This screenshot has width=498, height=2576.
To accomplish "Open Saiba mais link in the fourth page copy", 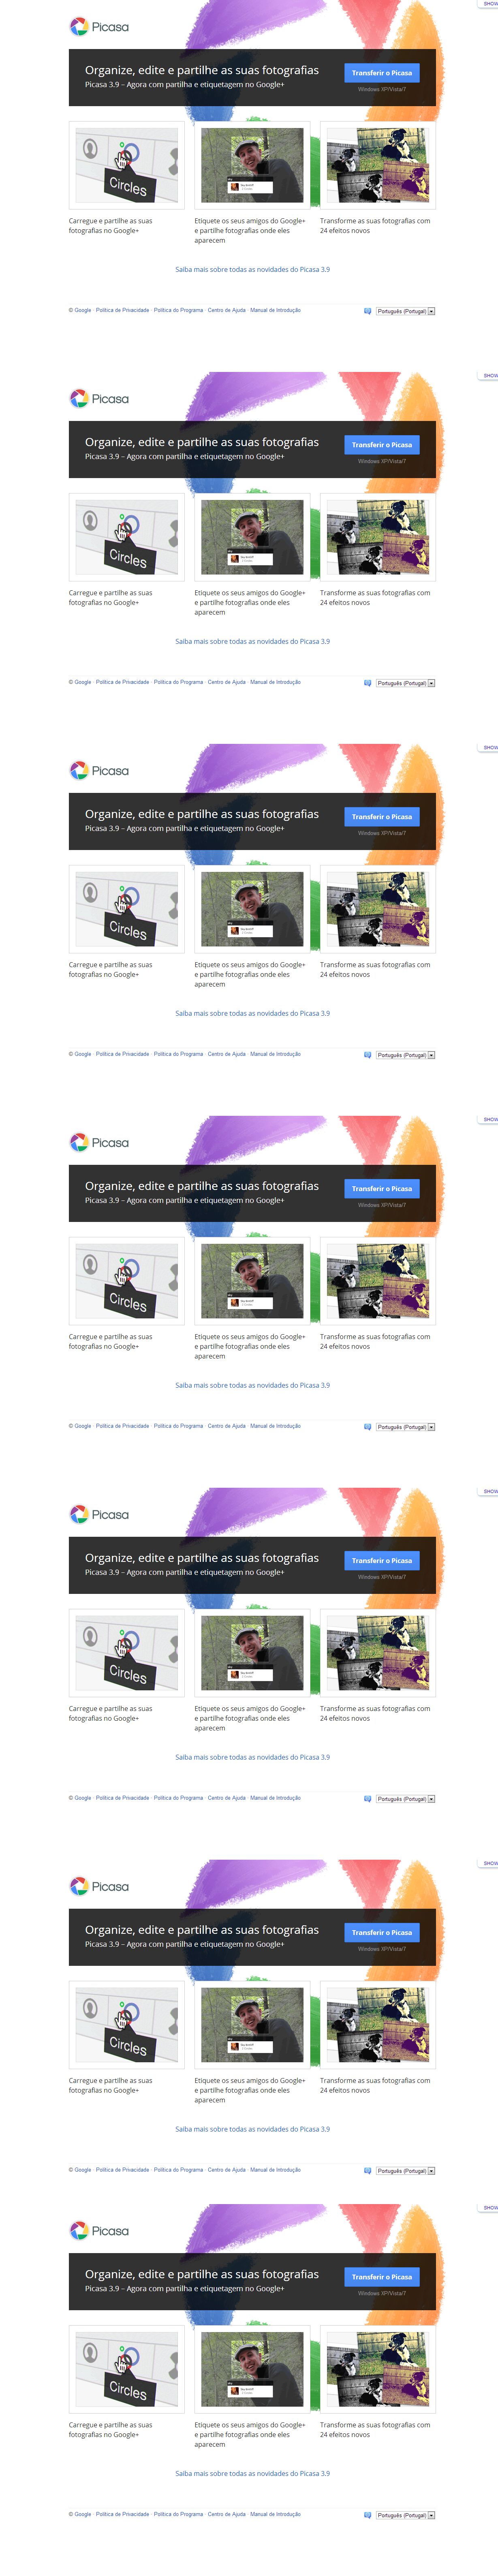I will [x=252, y=1385].
